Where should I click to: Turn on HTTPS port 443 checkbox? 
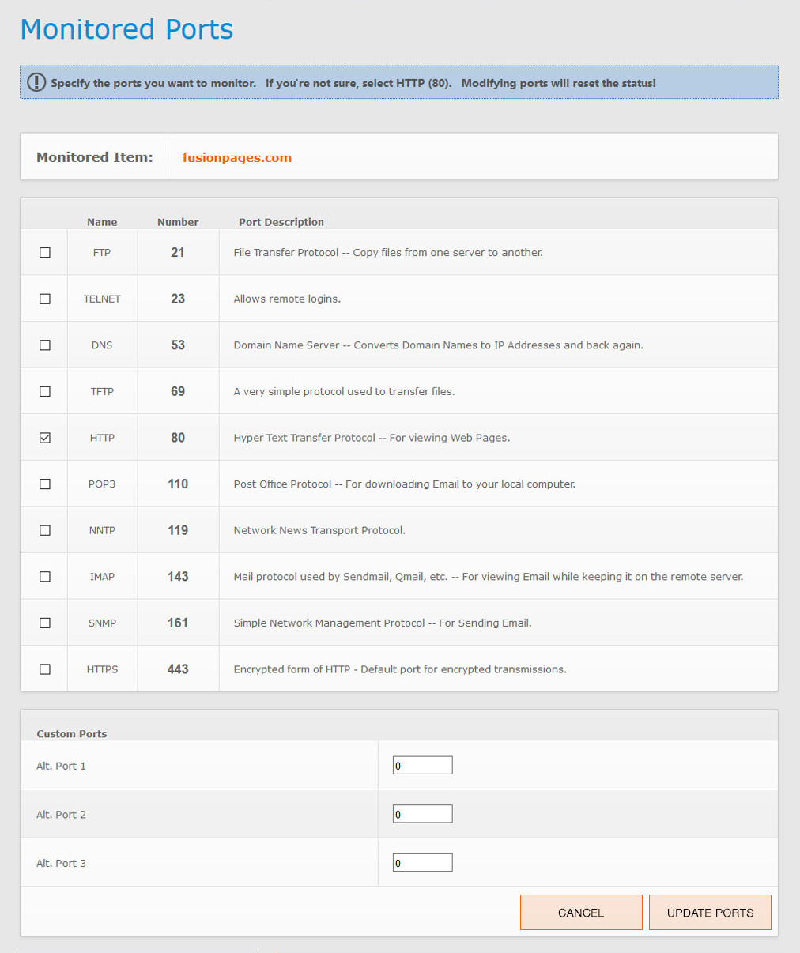click(x=45, y=669)
